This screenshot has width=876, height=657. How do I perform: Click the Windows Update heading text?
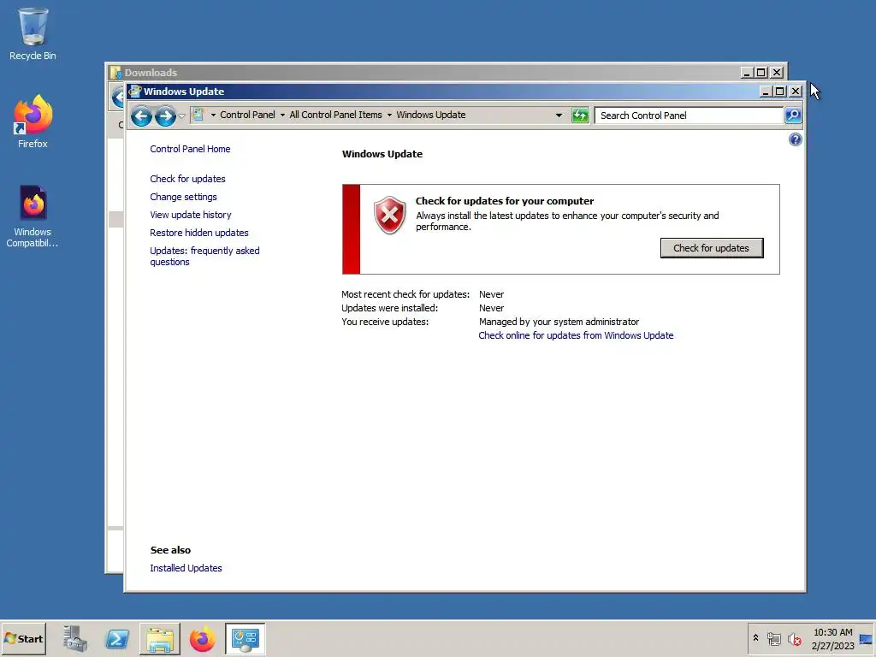[382, 154]
